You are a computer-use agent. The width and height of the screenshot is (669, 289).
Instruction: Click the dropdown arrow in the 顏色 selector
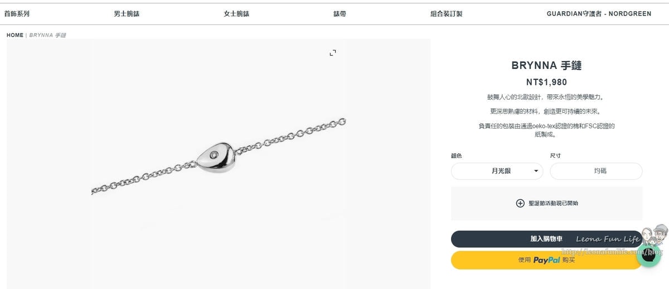(x=536, y=171)
